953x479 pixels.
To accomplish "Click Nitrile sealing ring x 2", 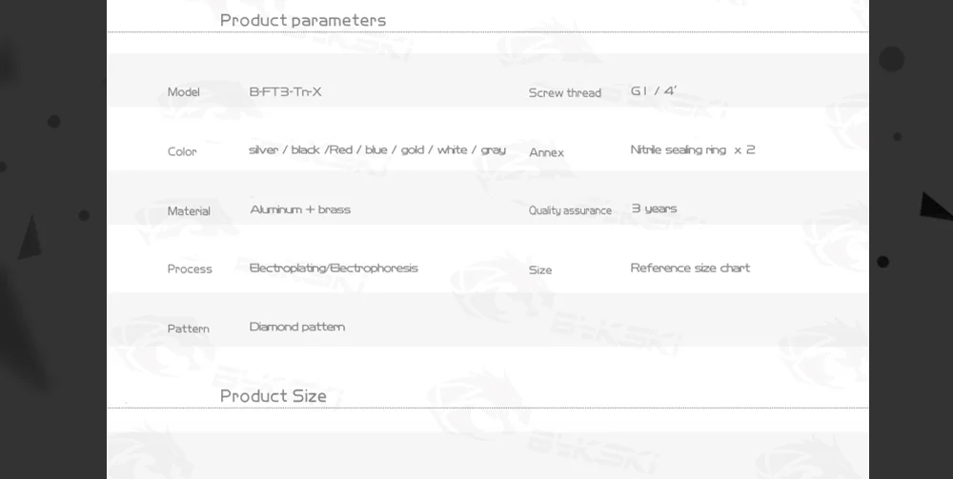I will pyautogui.click(x=692, y=150).
